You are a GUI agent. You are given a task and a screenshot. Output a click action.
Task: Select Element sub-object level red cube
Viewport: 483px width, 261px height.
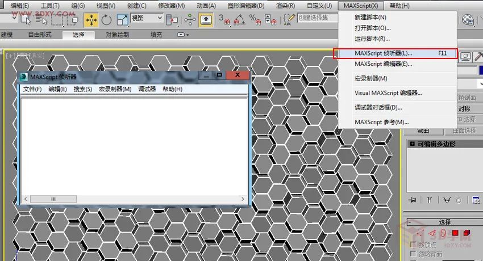[467, 233]
